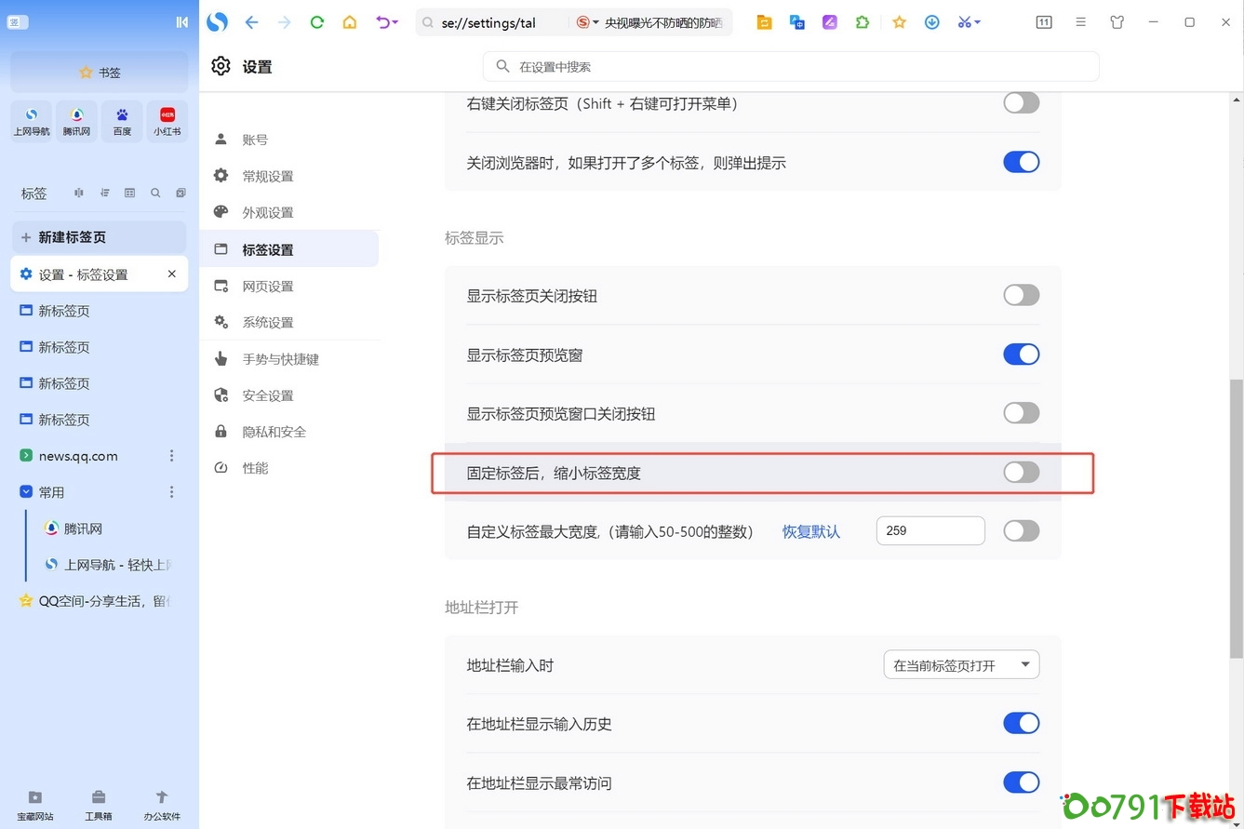Open the download manager icon
This screenshot has height=829, width=1244.
[931, 21]
